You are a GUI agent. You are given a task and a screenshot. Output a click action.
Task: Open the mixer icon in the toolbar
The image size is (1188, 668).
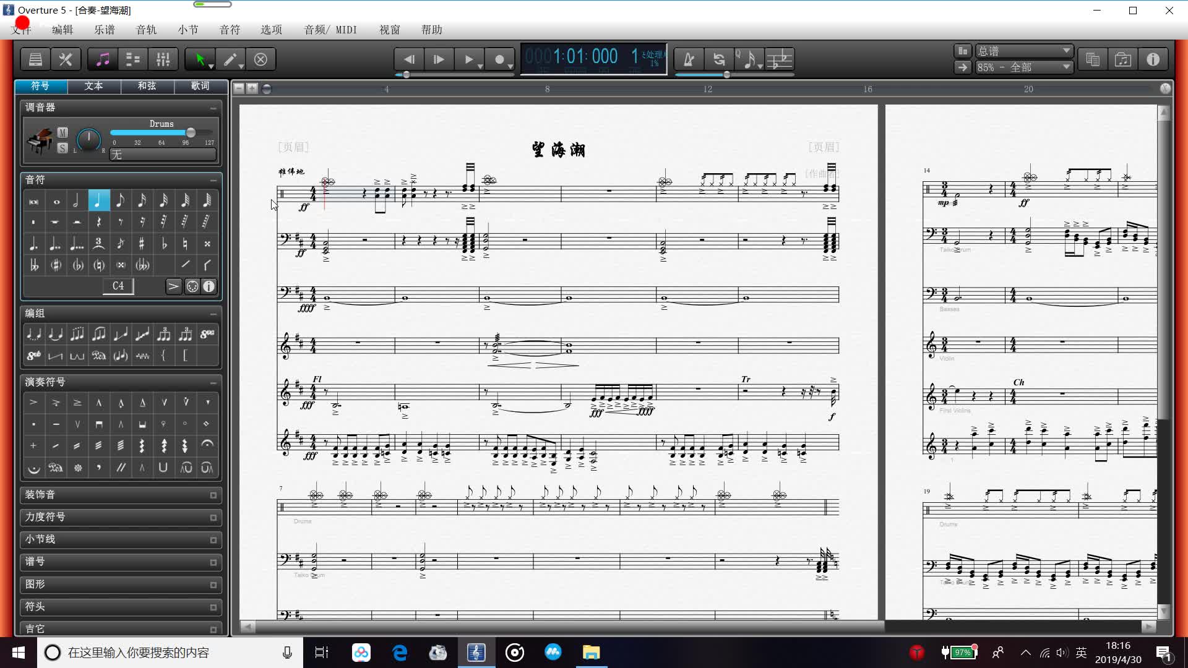[x=163, y=59]
